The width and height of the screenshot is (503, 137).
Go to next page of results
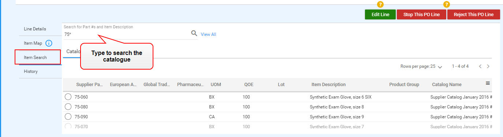488,66
